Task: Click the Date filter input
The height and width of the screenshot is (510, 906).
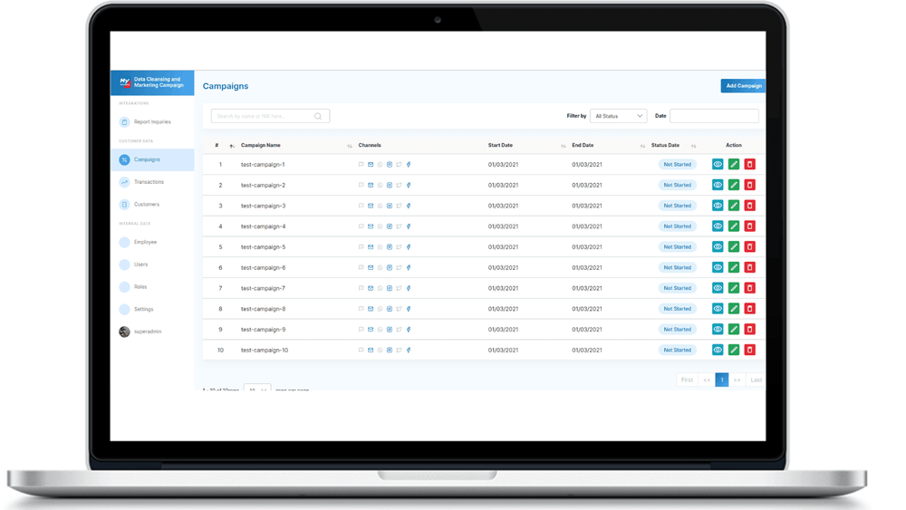Action: point(714,116)
